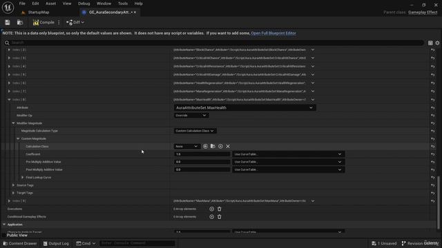
Task: Collapse Index [8] modifier row
Action: tap(9, 99)
